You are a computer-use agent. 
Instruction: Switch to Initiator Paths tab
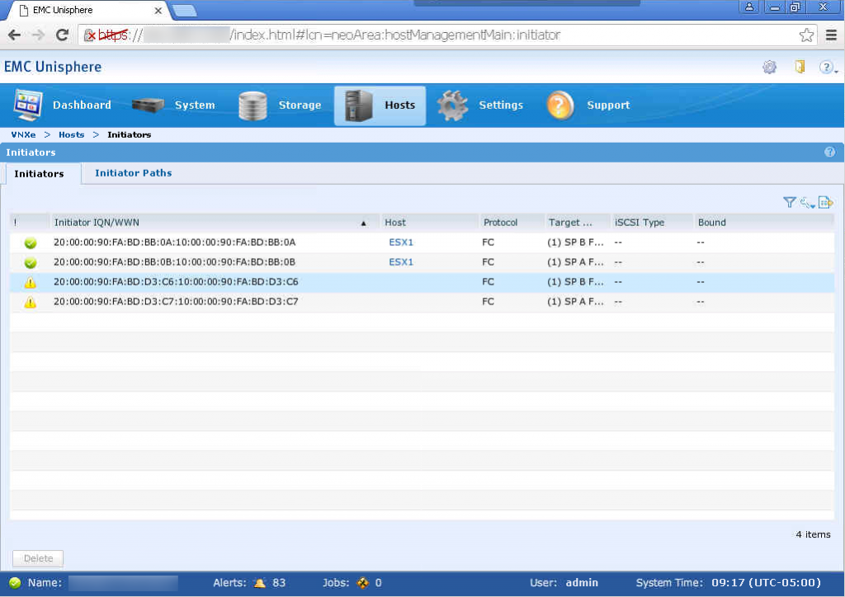point(133,173)
